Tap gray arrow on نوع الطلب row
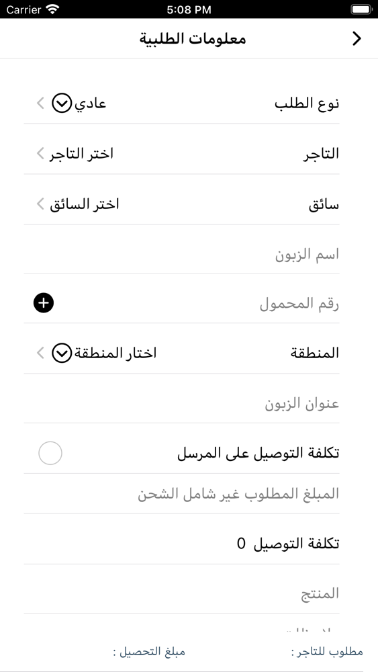Screen dimensions: 378x672 [x=41, y=103]
